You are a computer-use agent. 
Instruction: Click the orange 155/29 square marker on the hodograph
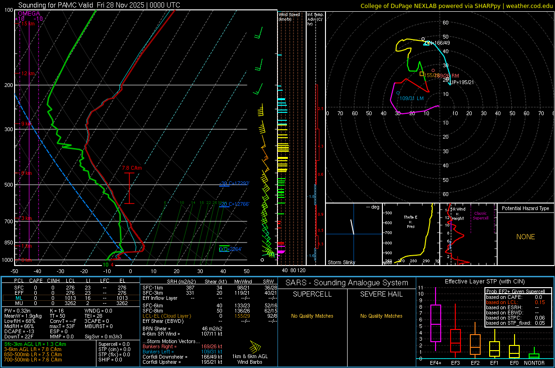coord(421,74)
